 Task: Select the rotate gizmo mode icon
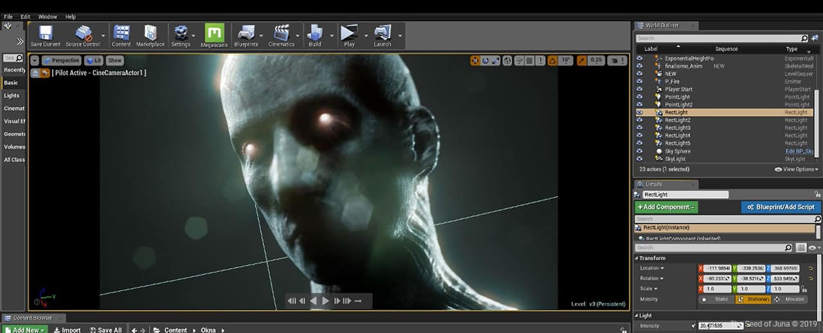click(x=485, y=60)
